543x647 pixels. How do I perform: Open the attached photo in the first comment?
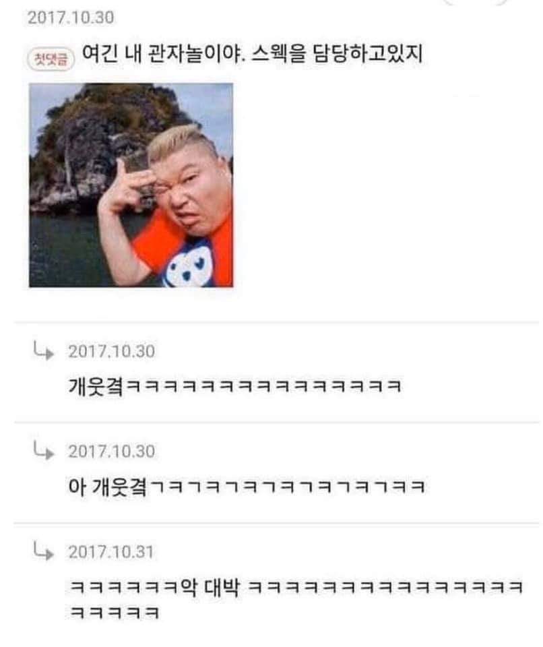[131, 185]
